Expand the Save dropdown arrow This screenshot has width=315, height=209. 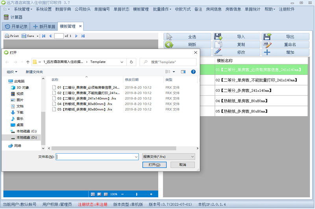tap(38, 36)
